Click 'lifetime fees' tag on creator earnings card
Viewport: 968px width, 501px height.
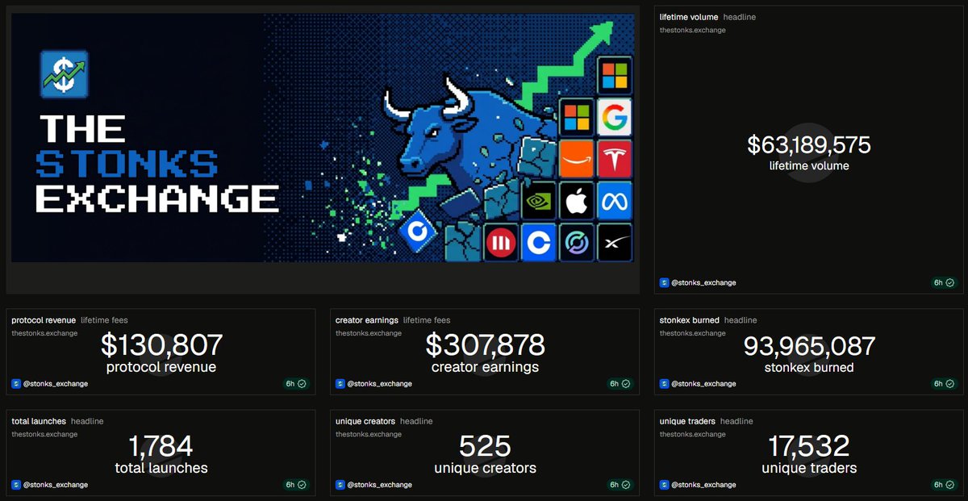tap(427, 320)
